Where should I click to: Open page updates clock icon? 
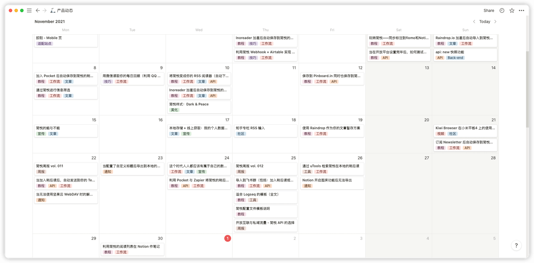(x=502, y=10)
